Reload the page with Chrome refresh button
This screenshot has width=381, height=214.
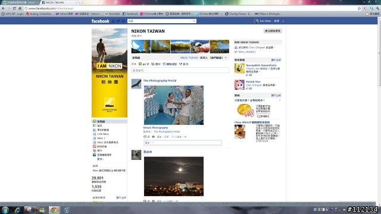click(14, 8)
